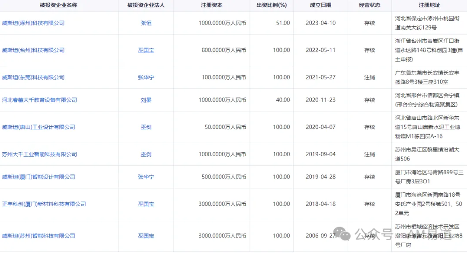Select the date 2020-11-23

pyautogui.click(x=320, y=100)
